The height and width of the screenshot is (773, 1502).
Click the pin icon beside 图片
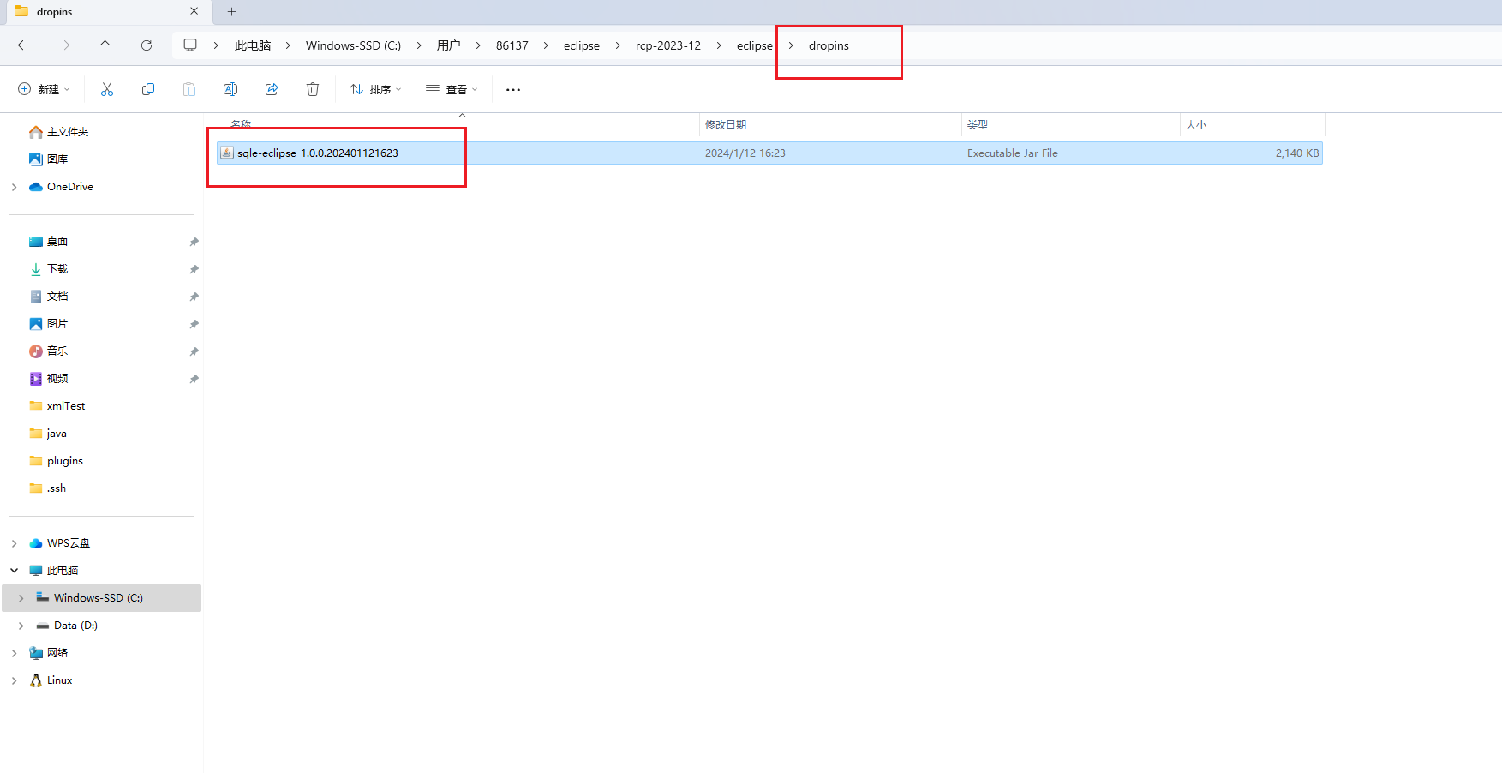click(194, 324)
